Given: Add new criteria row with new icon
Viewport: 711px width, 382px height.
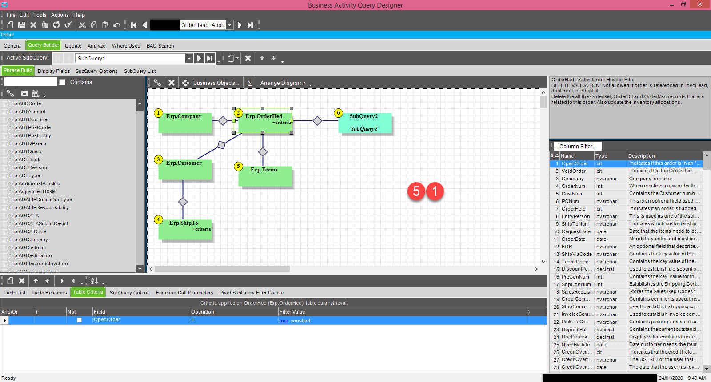Looking at the screenshot, I should 10,281.
